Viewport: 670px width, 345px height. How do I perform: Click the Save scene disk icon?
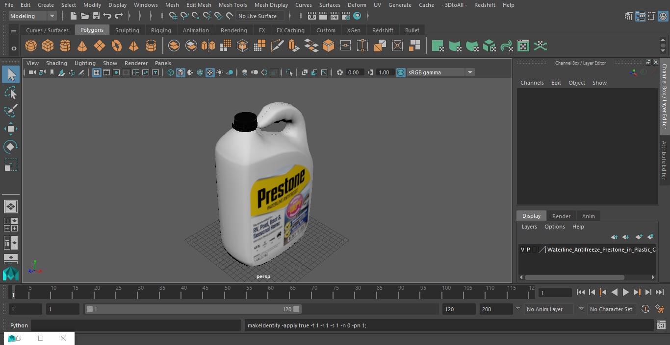click(96, 16)
